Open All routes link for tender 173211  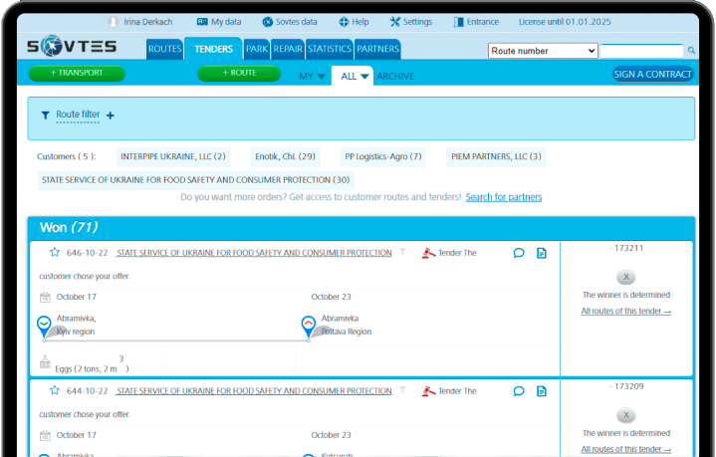tap(625, 311)
